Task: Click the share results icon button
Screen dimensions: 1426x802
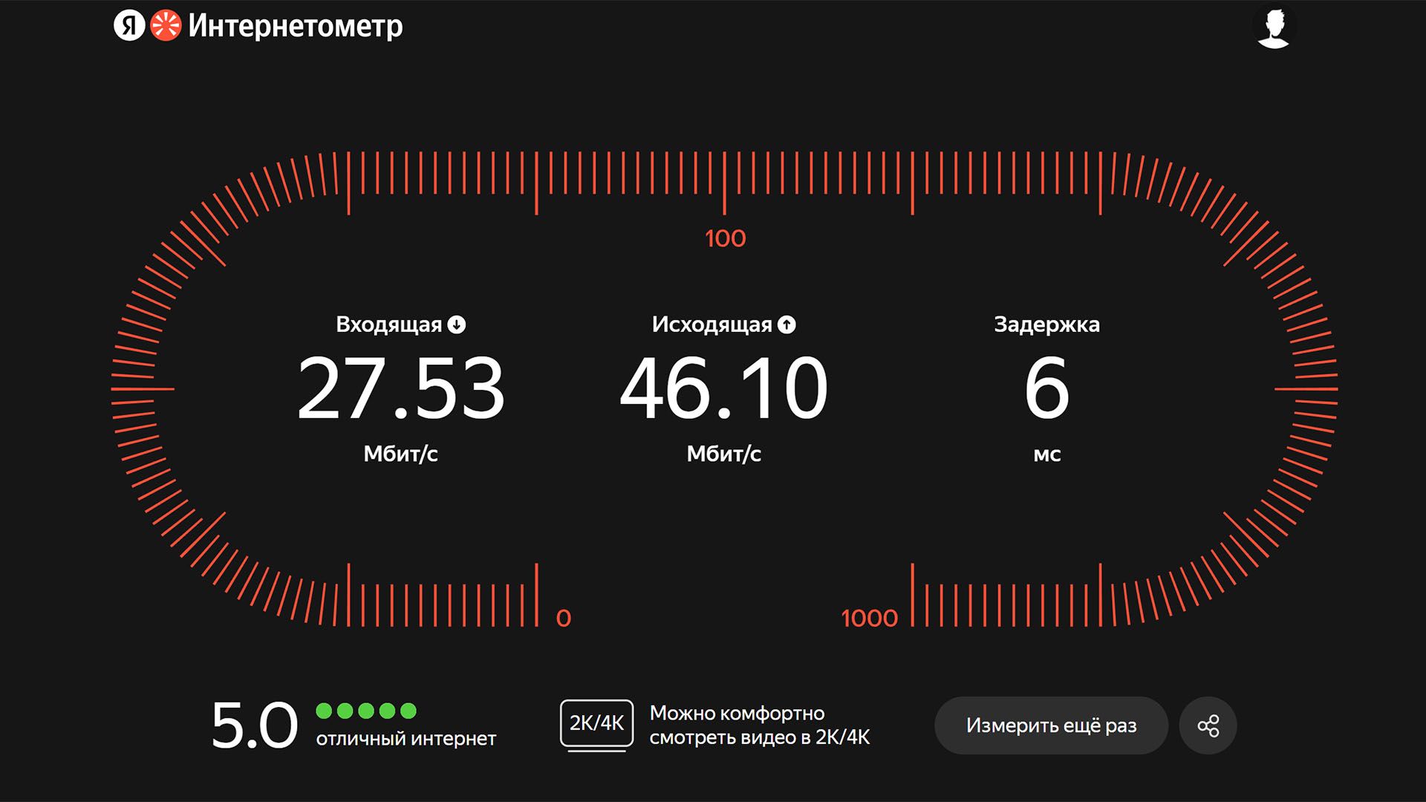Action: pyautogui.click(x=1208, y=726)
